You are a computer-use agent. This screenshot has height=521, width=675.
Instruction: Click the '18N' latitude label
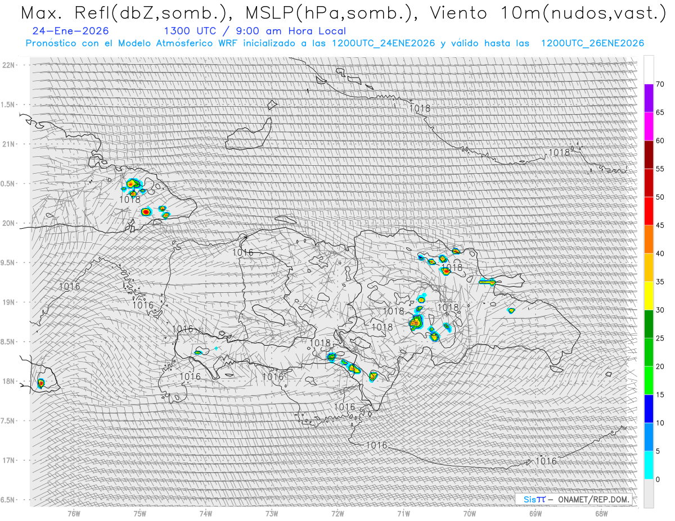[10, 381]
